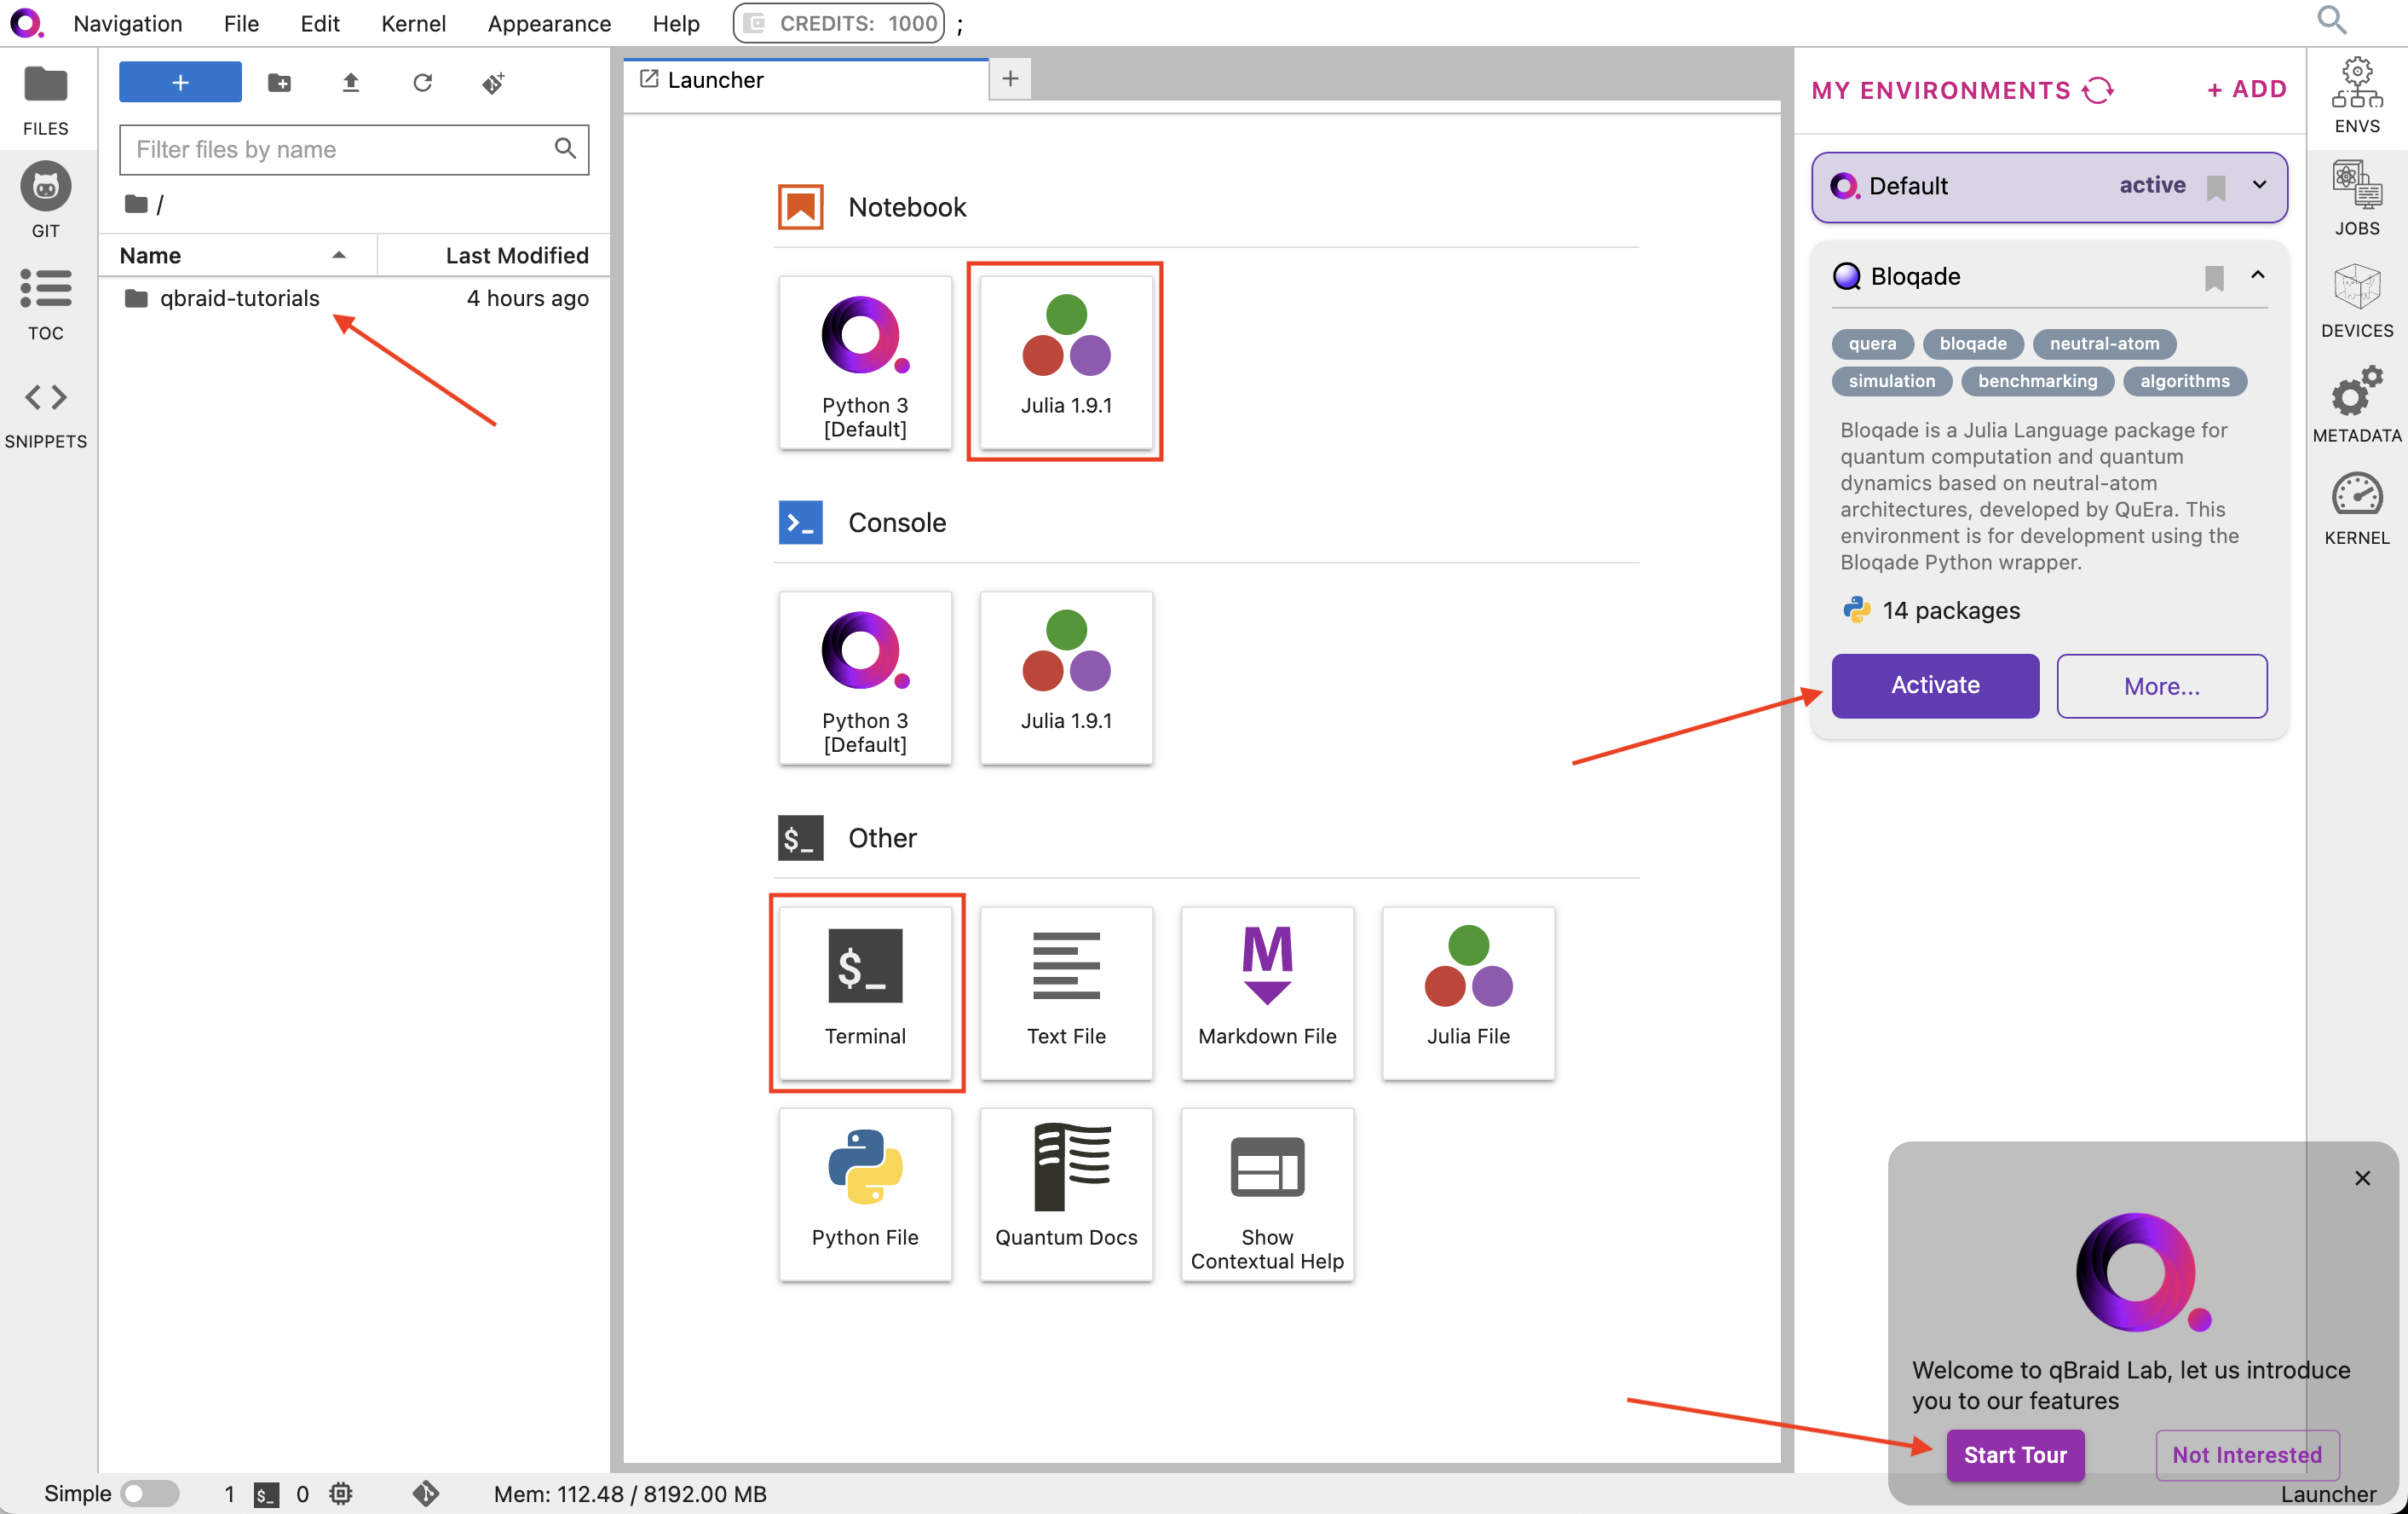Screen dimensions: 2408x1514
Task: Create a new Julia File
Action: click(1468, 992)
